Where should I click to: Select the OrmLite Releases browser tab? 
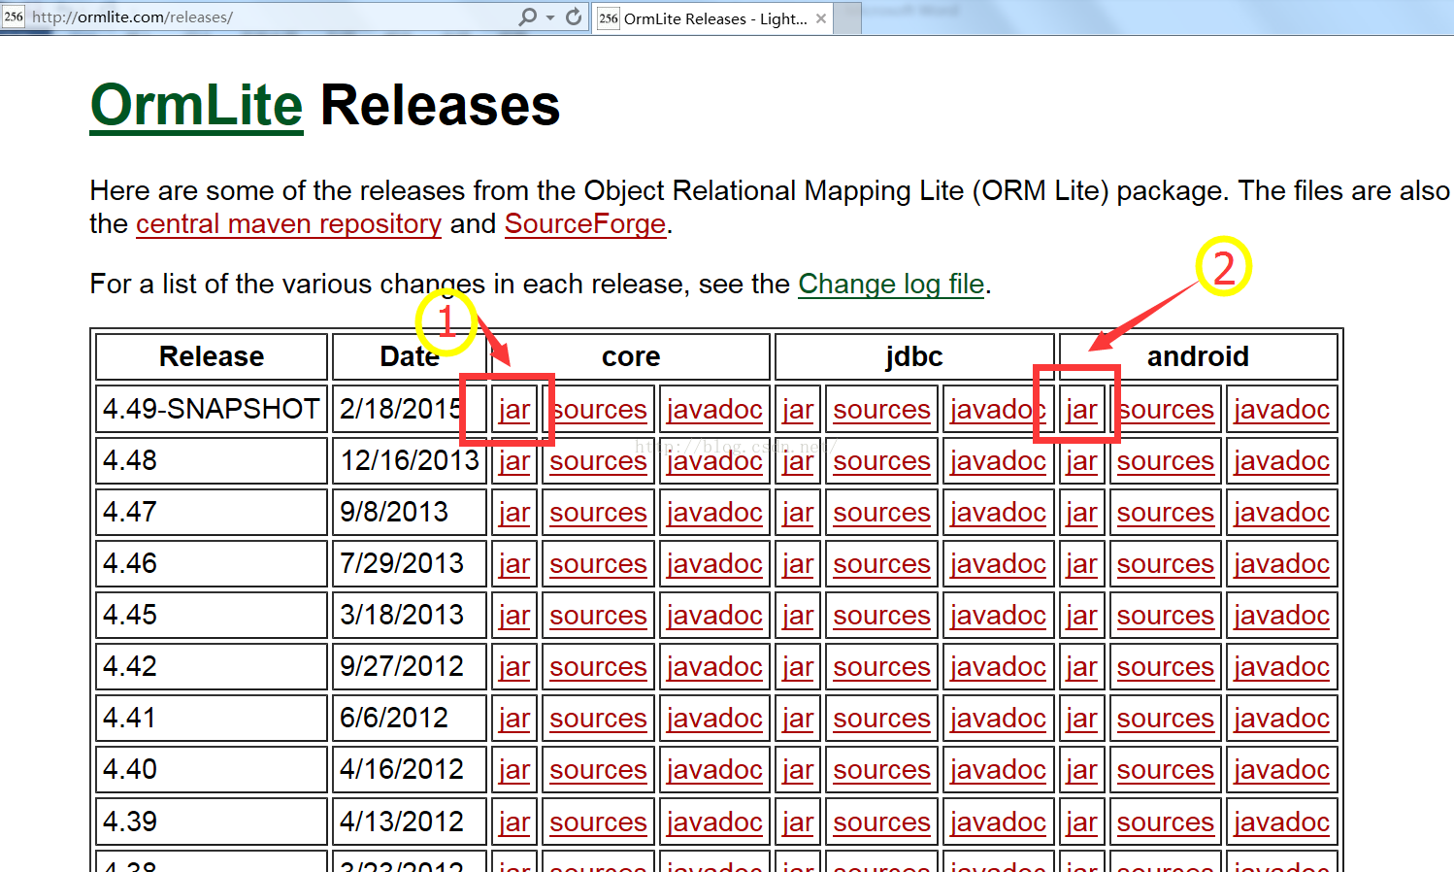coord(712,18)
